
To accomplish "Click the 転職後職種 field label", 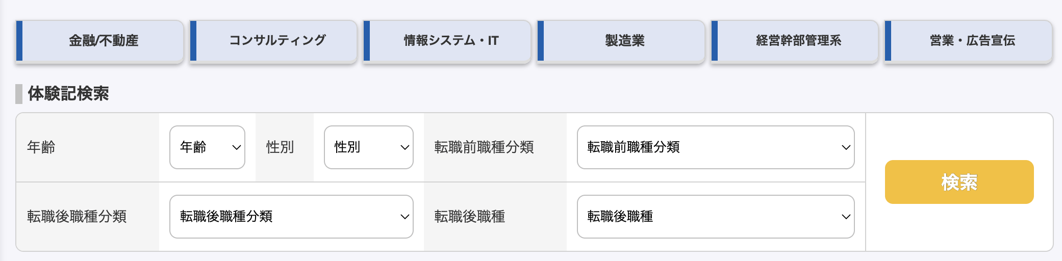I will pyautogui.click(x=470, y=217).
